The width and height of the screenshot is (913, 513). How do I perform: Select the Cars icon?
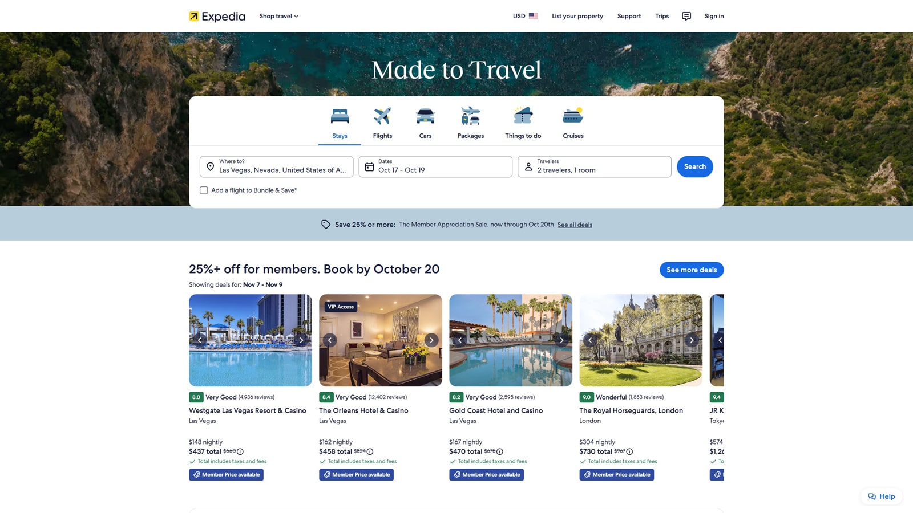pyautogui.click(x=425, y=116)
